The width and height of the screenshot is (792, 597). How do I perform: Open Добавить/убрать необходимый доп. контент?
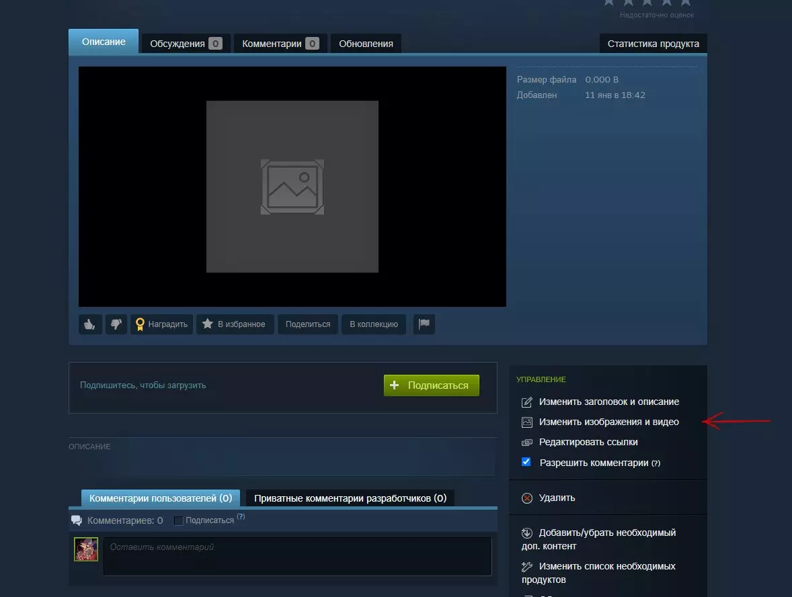(598, 539)
